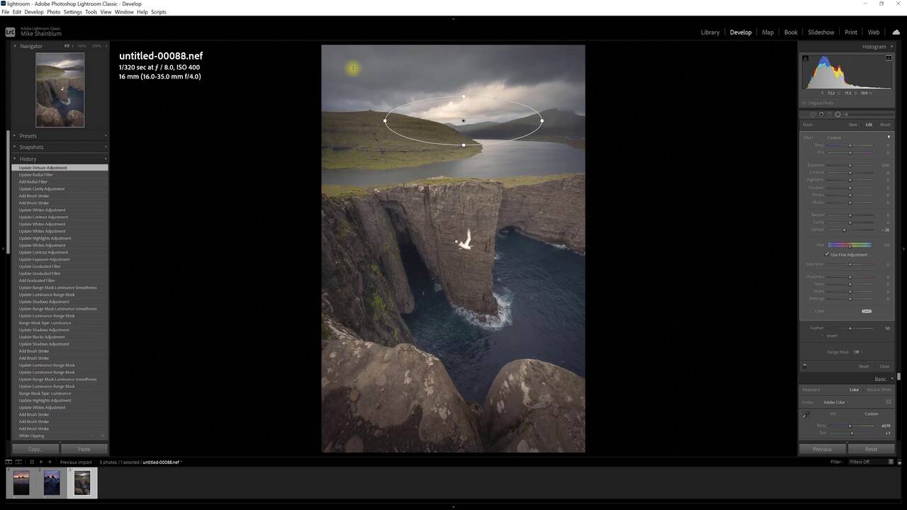The width and height of the screenshot is (907, 510).
Task: Select the first filmstrip photo thumbnail
Action: pyautogui.click(x=21, y=483)
